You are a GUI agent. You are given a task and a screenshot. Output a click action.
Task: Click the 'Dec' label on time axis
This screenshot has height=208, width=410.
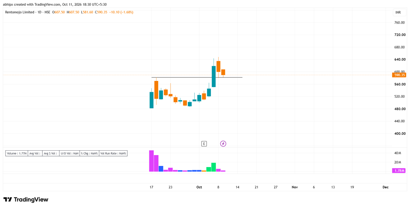coord(385,187)
